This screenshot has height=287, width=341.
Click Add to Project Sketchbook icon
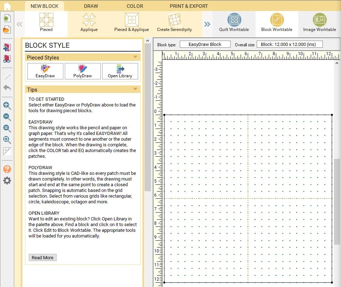(7, 47)
